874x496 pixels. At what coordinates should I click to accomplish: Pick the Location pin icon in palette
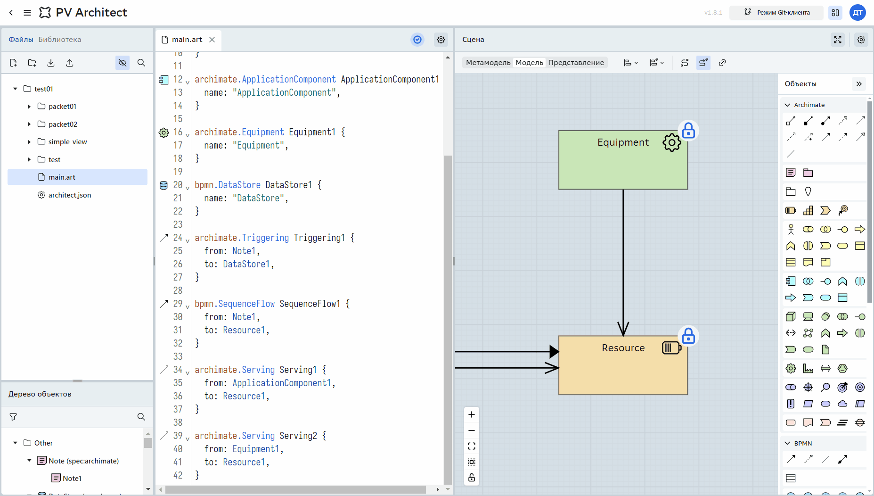tap(808, 191)
